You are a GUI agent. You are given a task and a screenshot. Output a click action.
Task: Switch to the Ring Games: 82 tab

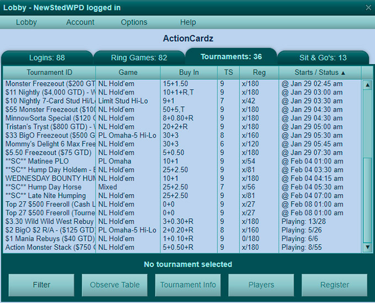coord(139,58)
